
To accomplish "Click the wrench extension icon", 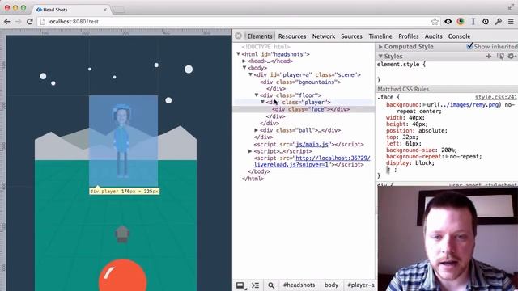I will point(499,22).
